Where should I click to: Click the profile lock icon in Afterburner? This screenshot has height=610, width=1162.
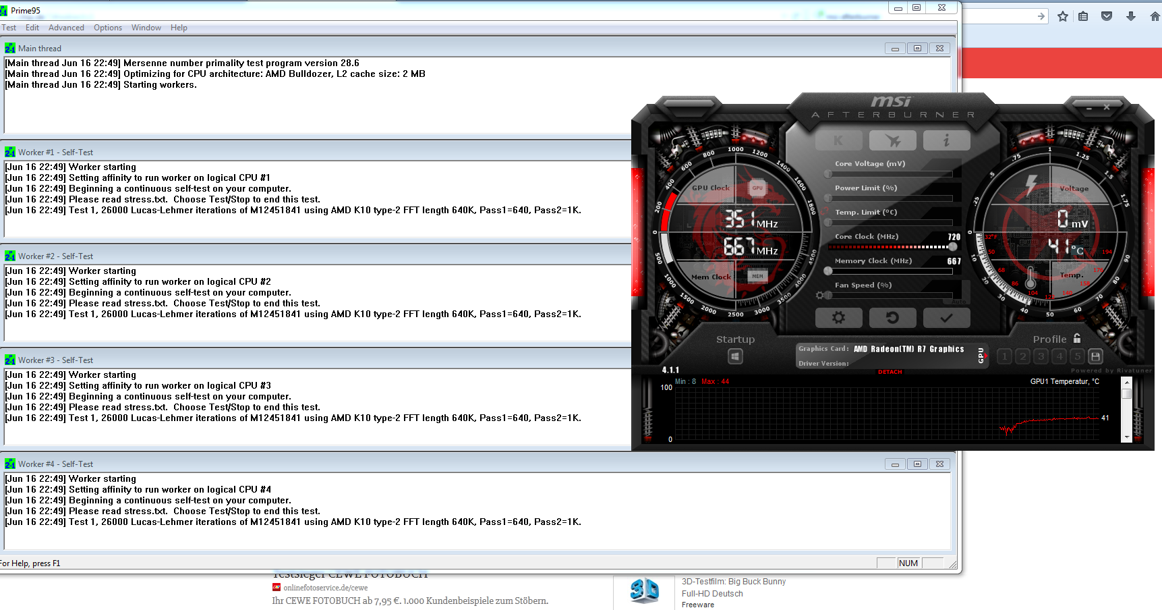pyautogui.click(x=1077, y=338)
